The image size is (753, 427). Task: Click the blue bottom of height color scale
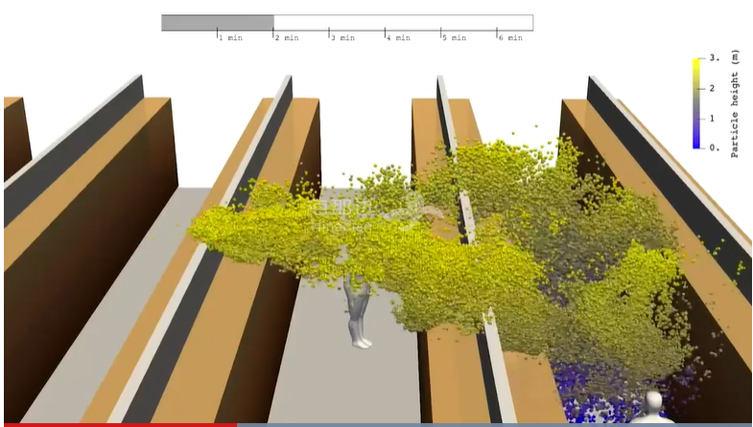[695, 142]
